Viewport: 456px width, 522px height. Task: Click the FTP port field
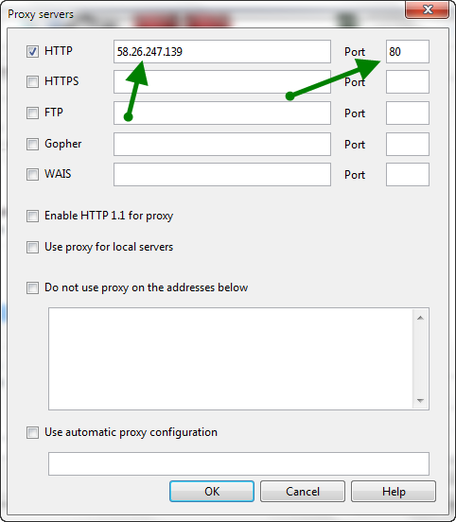408,113
